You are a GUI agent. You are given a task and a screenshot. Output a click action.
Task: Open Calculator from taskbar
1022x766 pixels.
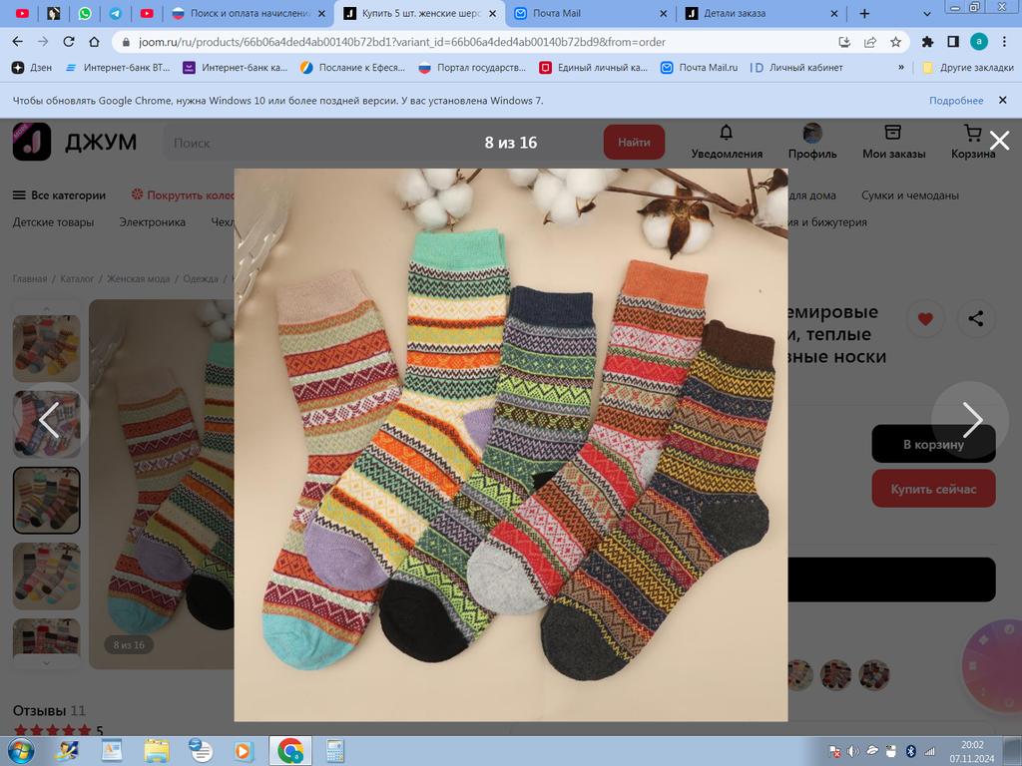click(x=335, y=752)
